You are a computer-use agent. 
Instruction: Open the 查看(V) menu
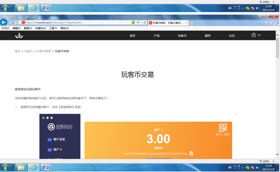(28, 28)
